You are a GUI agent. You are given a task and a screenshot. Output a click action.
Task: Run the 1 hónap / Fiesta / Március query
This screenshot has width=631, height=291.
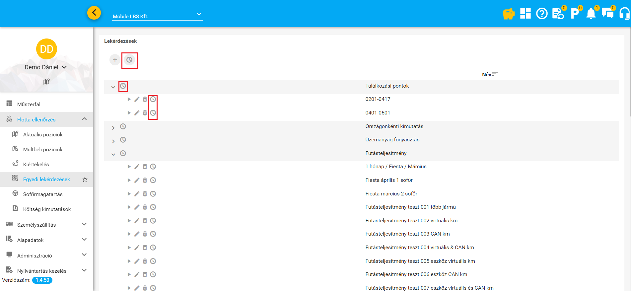[129, 167]
